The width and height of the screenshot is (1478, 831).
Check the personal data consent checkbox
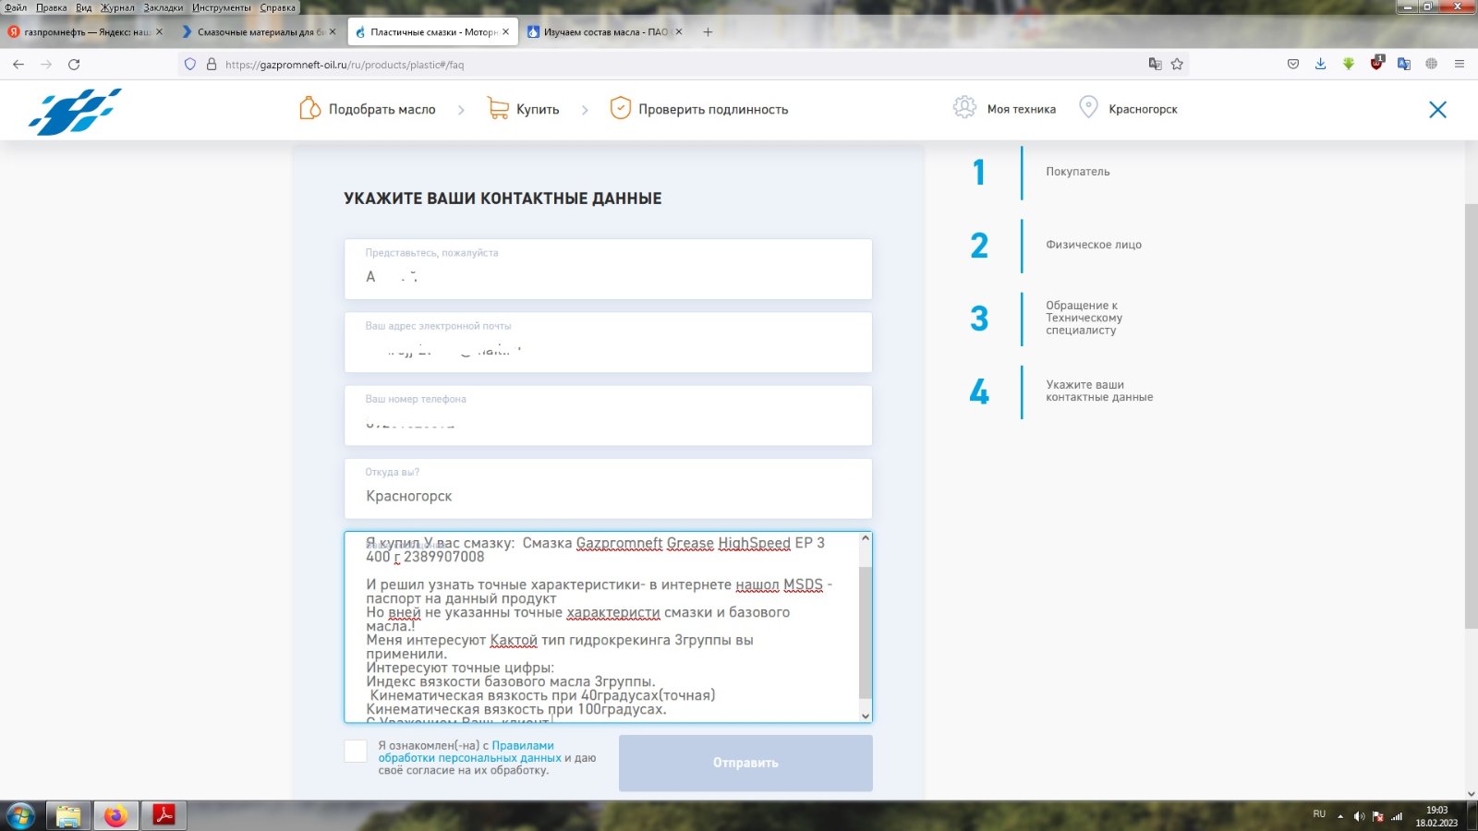point(356,751)
